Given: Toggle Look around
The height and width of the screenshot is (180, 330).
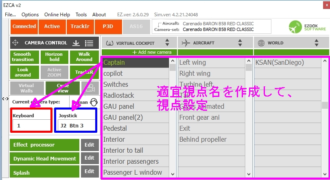Looking at the screenshot, I should (x=25, y=72).
